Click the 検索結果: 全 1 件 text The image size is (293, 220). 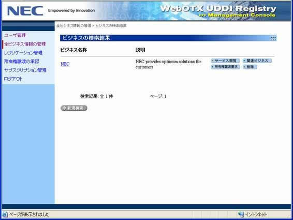tap(96, 96)
